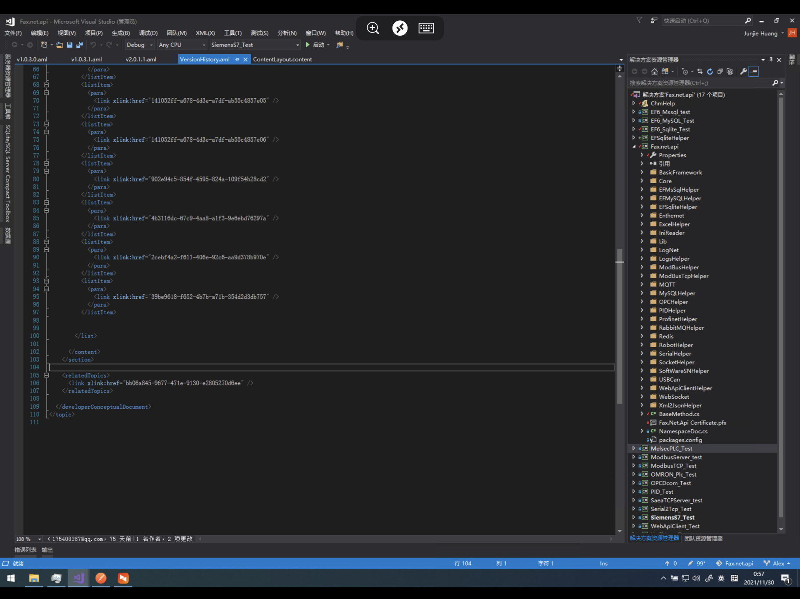800x599 pixels.
Task: Open the XML(X) menu
Action: pyautogui.click(x=205, y=33)
